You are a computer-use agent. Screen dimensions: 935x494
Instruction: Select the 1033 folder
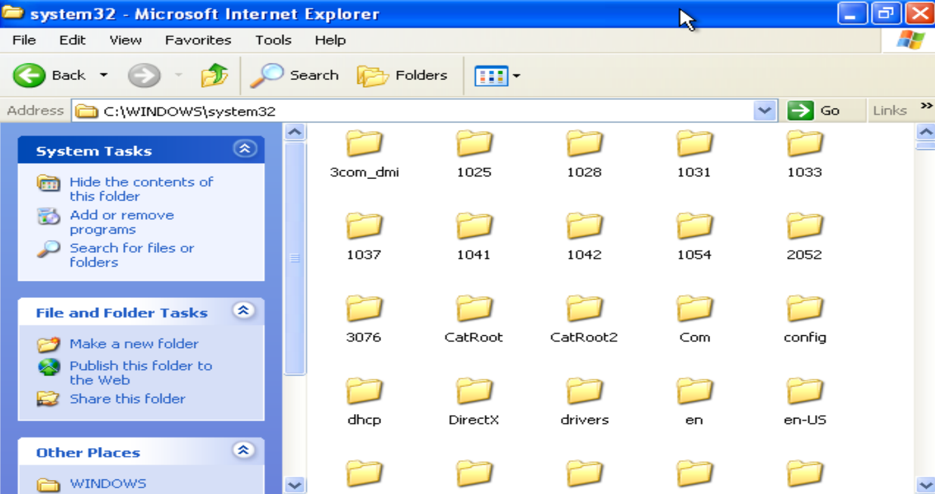pyautogui.click(x=804, y=154)
